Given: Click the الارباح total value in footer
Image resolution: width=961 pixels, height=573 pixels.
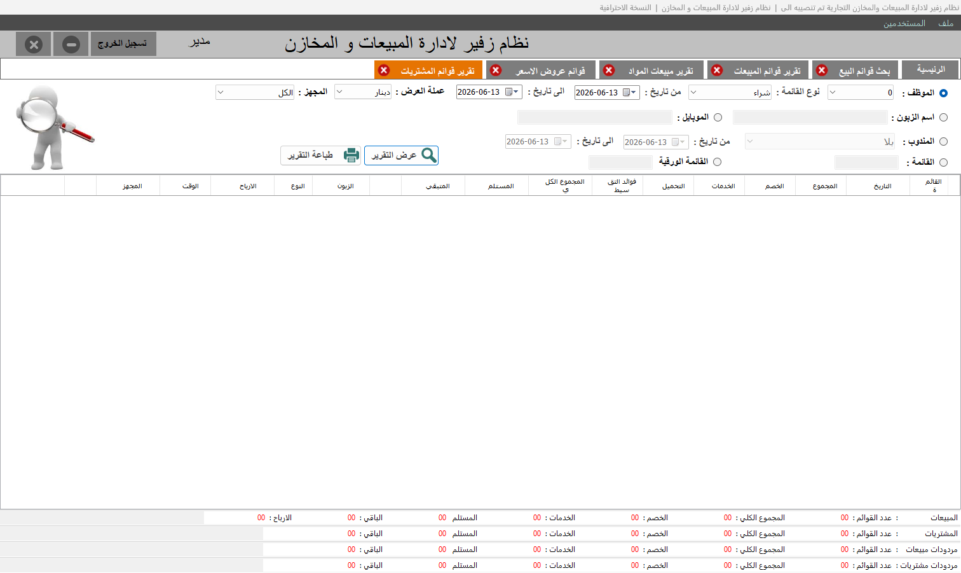Looking at the screenshot, I should (x=261, y=518).
